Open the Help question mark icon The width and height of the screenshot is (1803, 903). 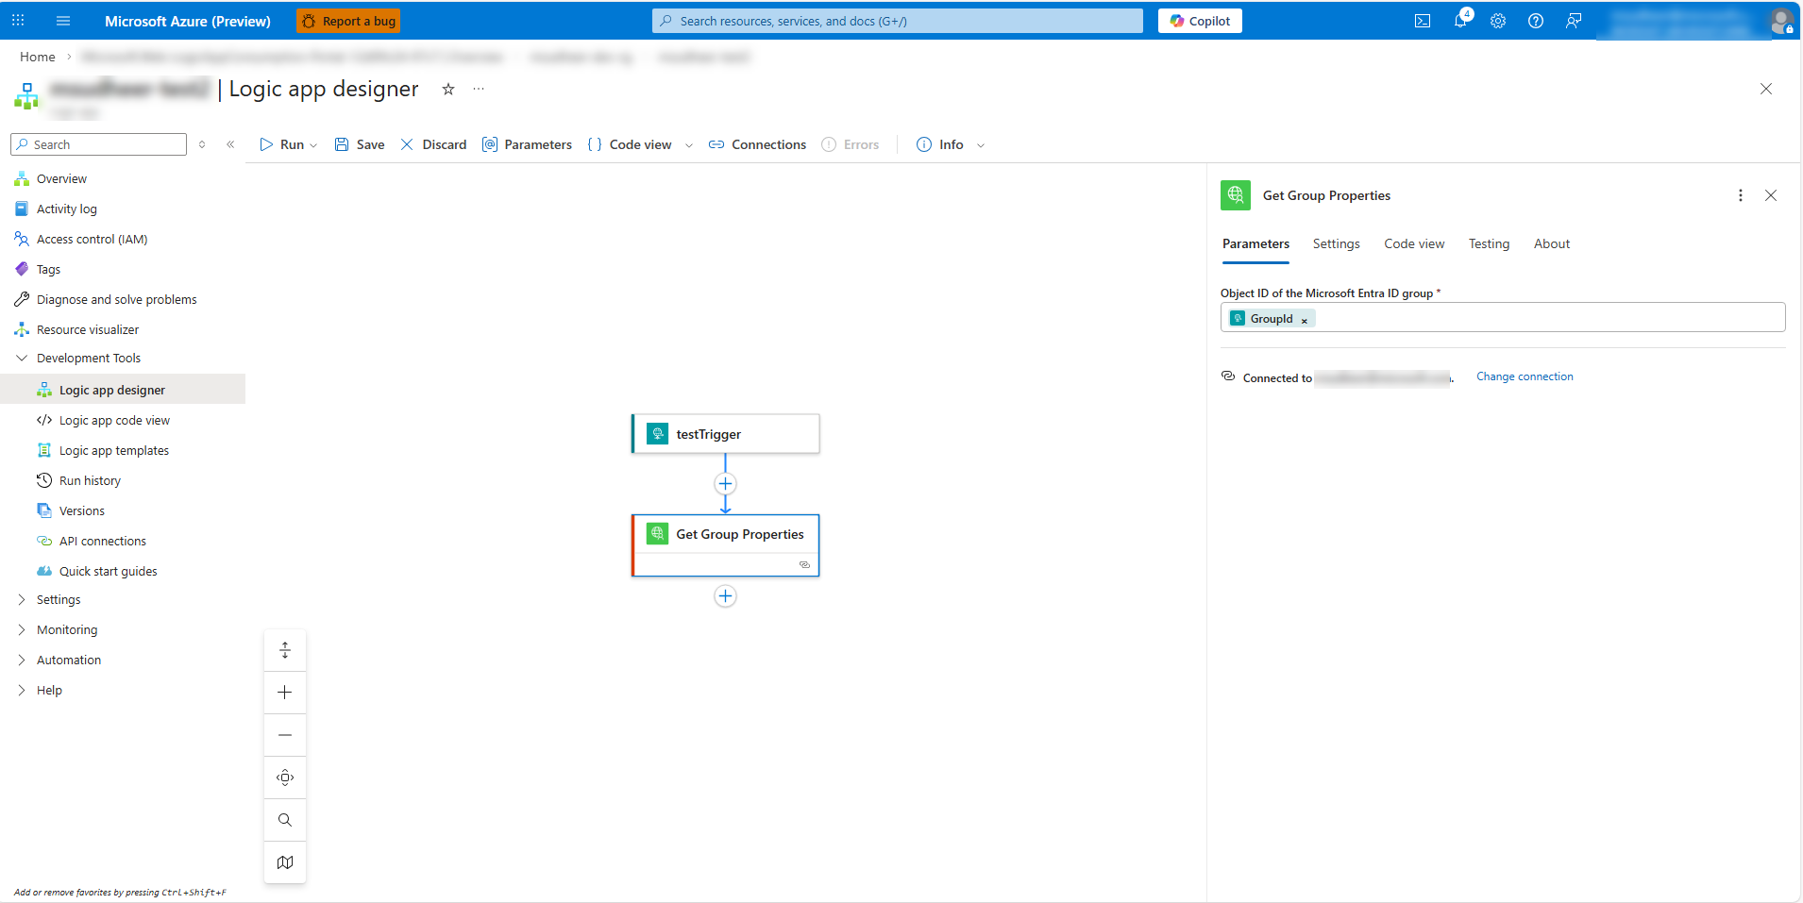(x=1536, y=21)
